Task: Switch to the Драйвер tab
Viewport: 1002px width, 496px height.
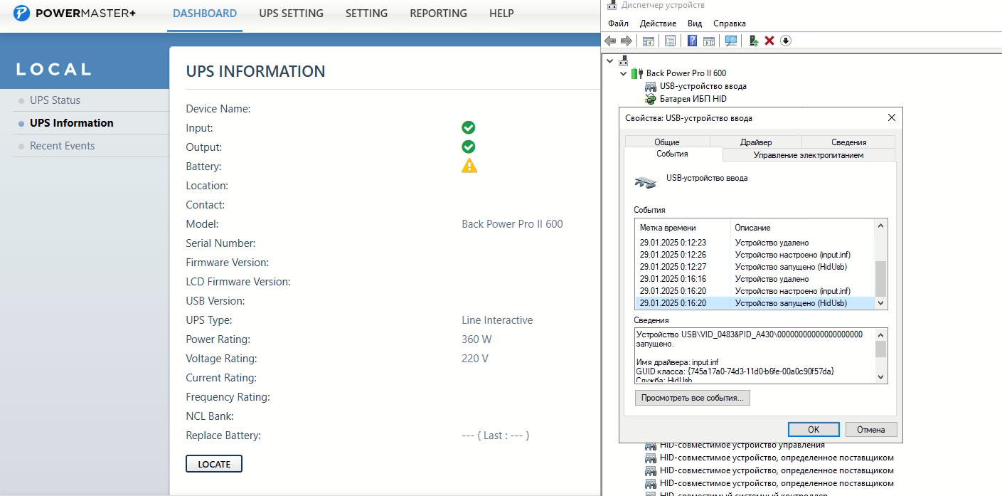Action: coord(755,142)
